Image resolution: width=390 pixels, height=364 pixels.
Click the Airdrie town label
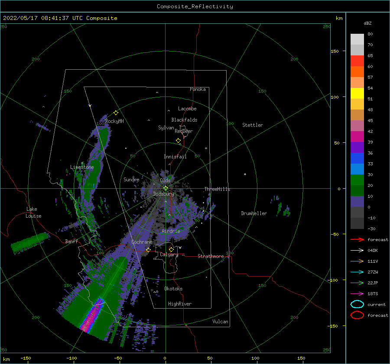171,231
